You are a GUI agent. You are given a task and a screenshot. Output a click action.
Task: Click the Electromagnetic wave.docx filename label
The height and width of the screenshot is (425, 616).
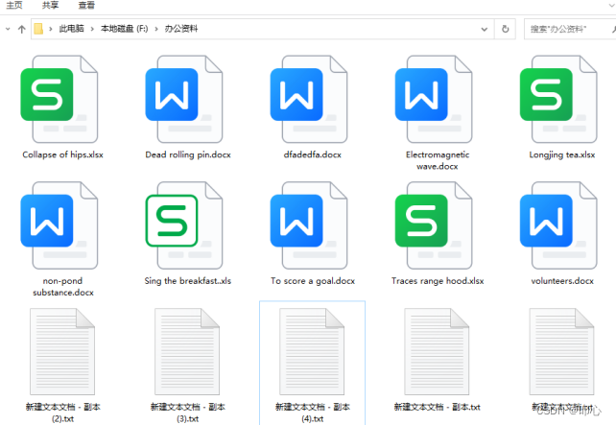(x=438, y=160)
